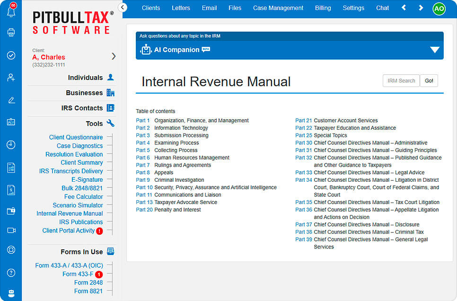Collapse the left panel with the chevron button

[123, 7]
